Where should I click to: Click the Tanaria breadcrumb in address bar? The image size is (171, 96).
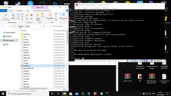point(21,26)
